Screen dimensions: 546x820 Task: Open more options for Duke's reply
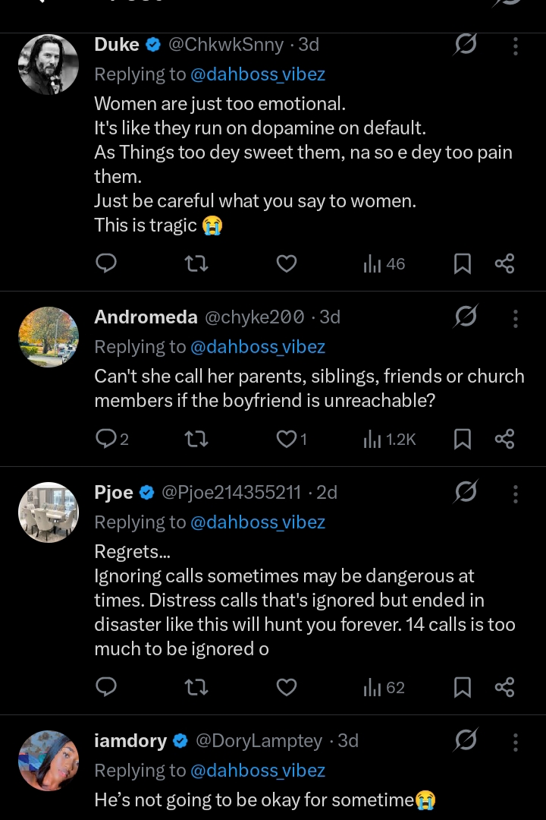pyautogui.click(x=516, y=46)
